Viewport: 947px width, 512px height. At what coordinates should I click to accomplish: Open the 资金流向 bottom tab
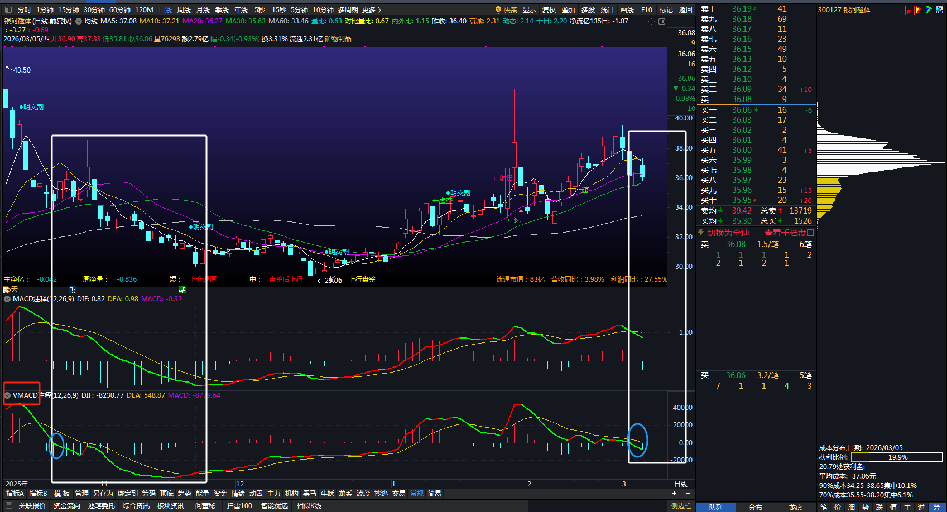click(67, 506)
